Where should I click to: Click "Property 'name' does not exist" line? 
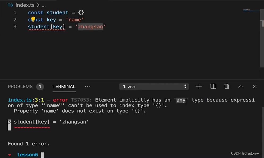point(80,111)
